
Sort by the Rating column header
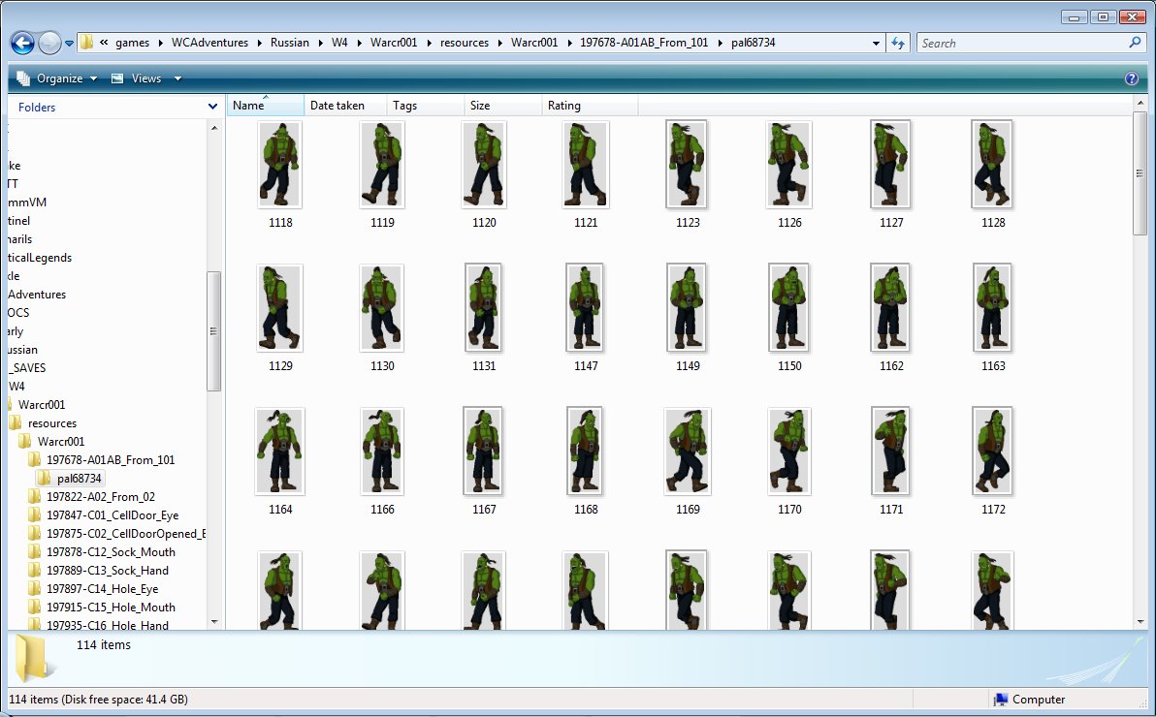pos(590,106)
